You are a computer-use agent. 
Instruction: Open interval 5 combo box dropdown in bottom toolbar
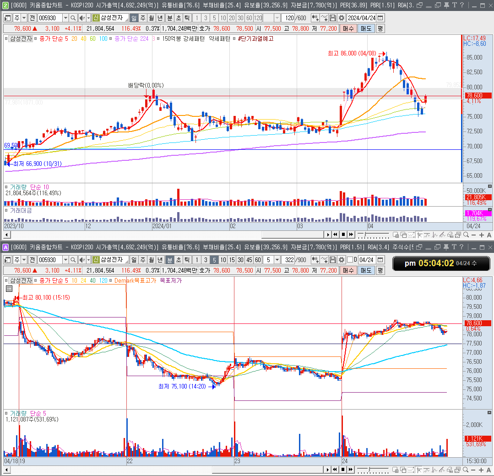[x=277, y=260]
